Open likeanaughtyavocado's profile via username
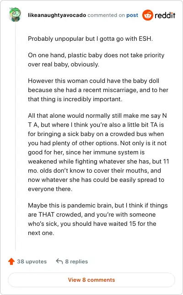The image size is (183, 295). coord(57,15)
